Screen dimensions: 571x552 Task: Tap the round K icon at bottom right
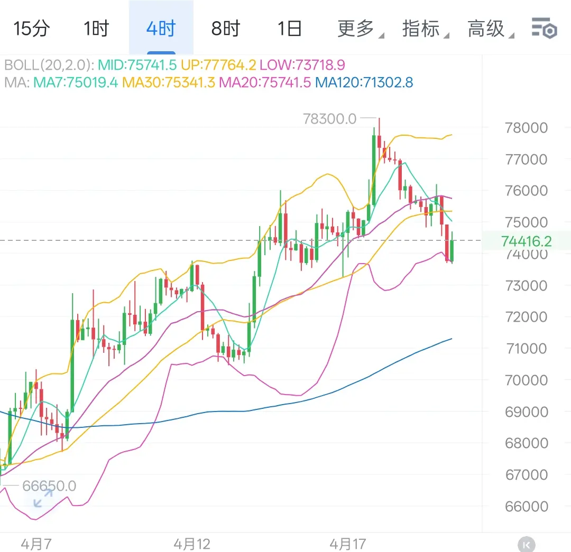point(526,545)
